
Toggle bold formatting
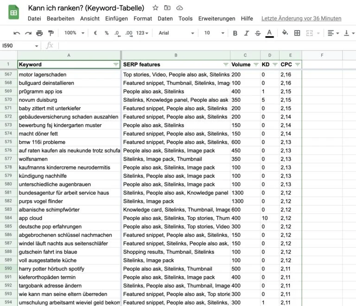[235, 33]
